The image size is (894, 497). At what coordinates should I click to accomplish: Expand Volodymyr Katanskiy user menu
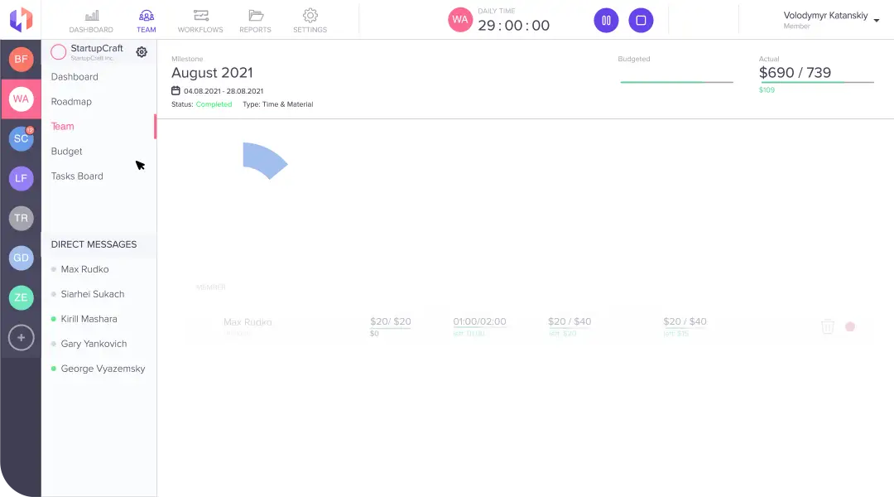coord(877,19)
